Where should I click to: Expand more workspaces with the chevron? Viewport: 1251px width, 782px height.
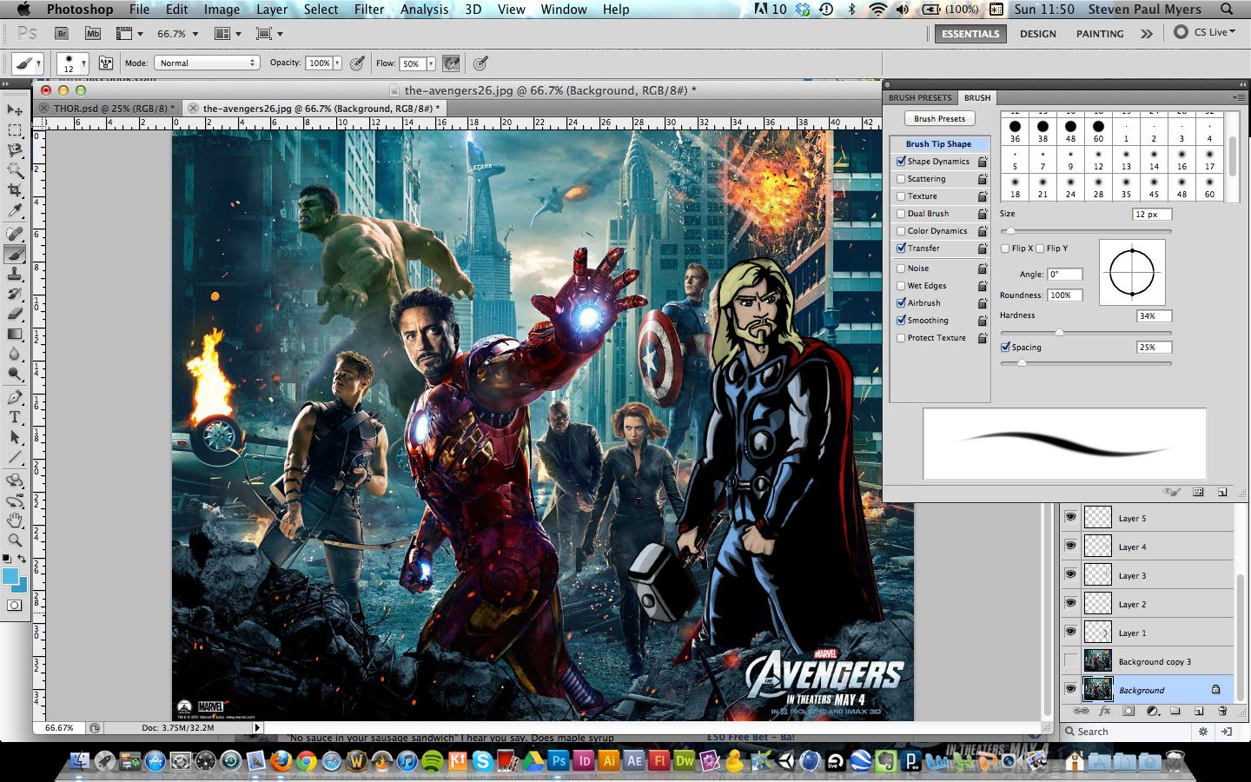pos(1147,34)
